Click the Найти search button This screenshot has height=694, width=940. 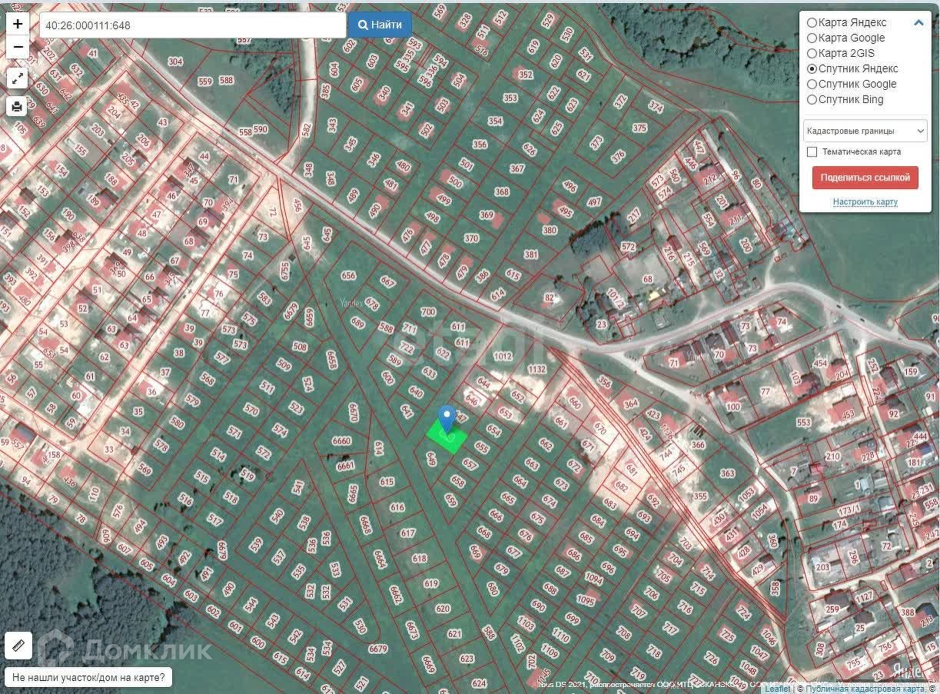pos(380,25)
